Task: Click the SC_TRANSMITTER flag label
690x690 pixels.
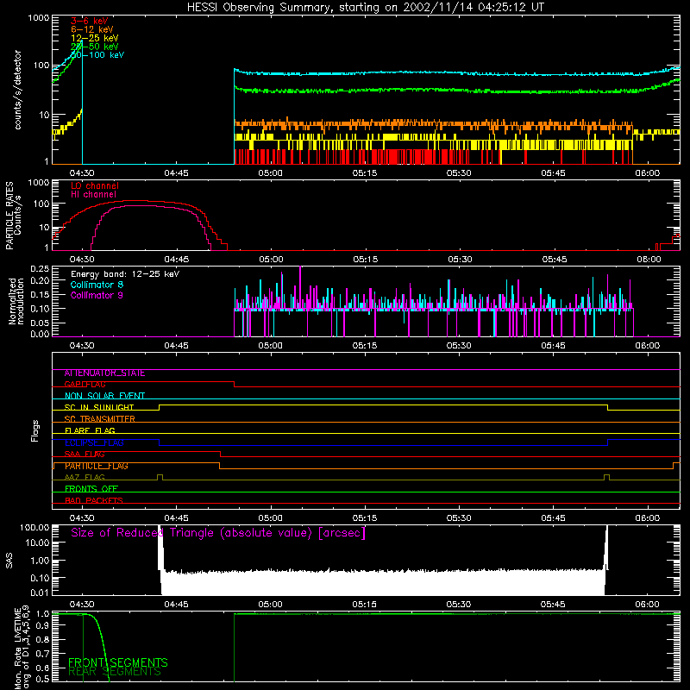Action: (99, 419)
